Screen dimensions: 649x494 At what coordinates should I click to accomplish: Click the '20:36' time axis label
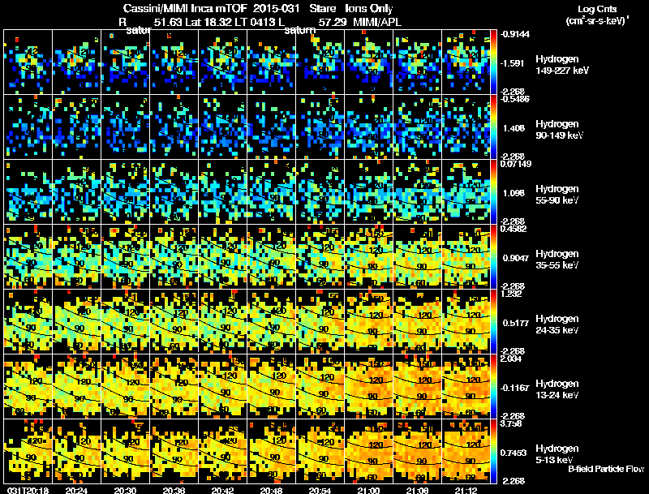coord(174,490)
